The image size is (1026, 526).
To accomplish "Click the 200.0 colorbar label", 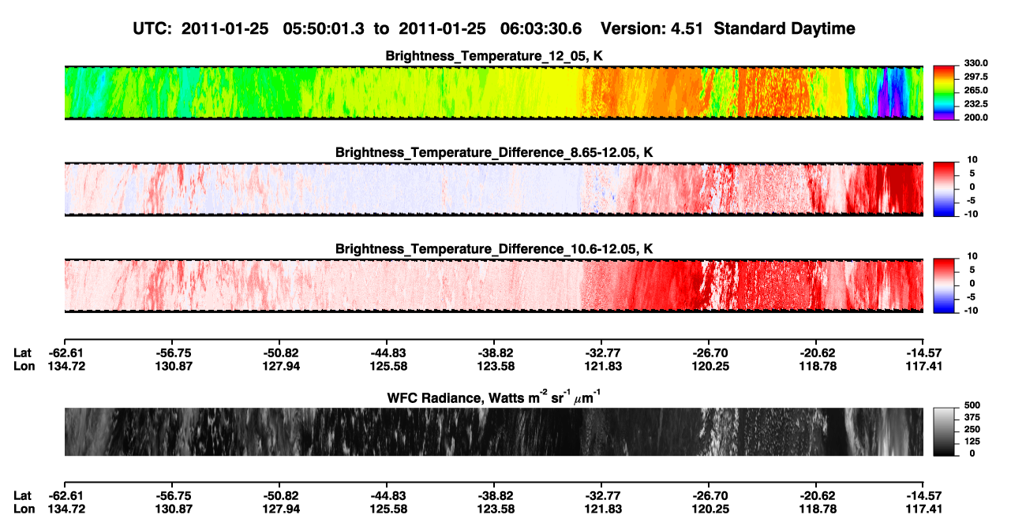I will (975, 117).
